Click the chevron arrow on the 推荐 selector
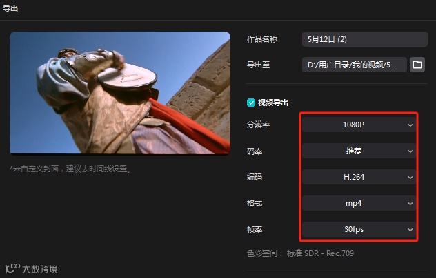 click(410, 151)
